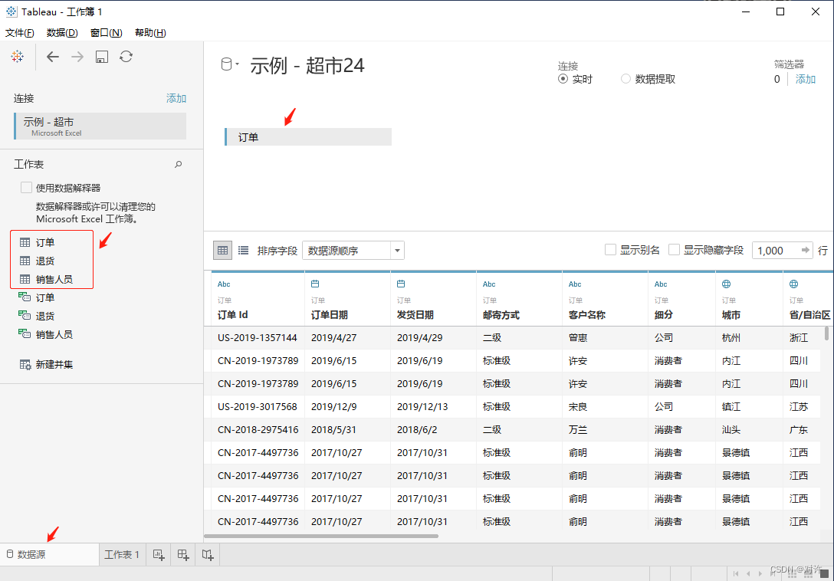
Task: Click the named-range 销售人员 icon
Action: click(x=25, y=333)
